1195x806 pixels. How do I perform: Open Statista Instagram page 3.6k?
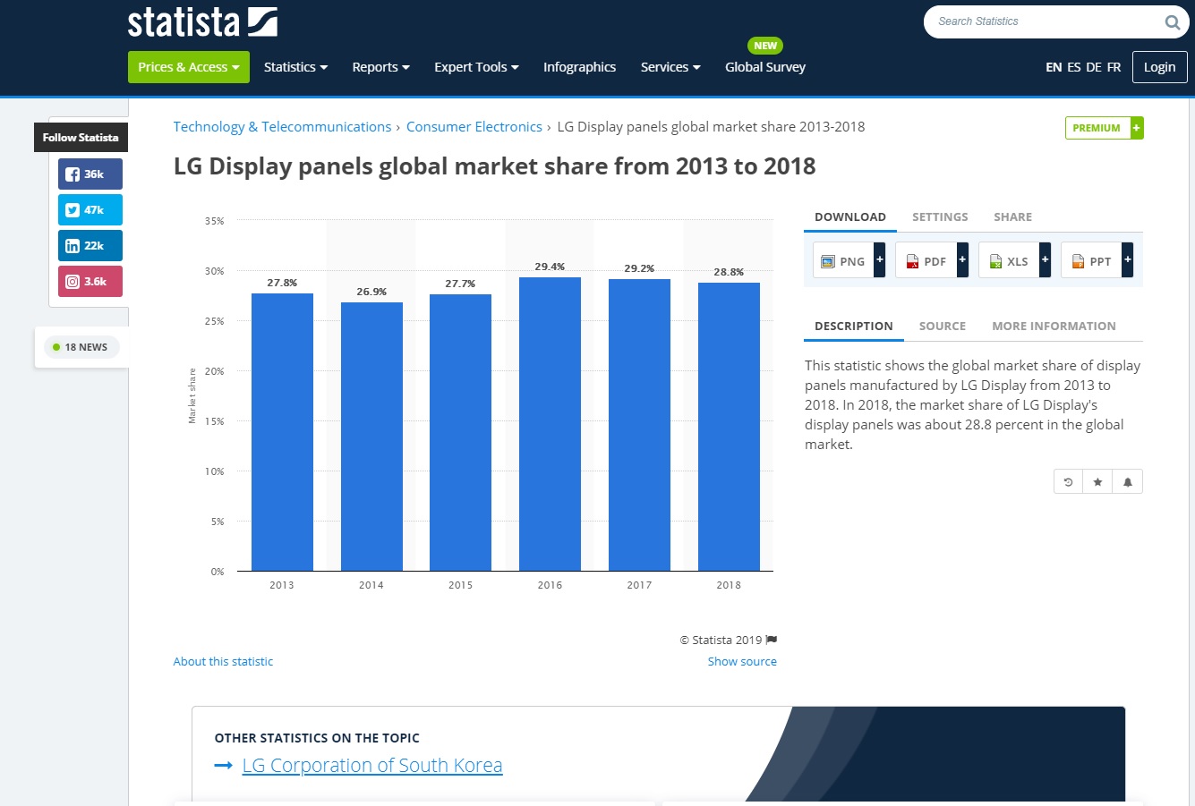90,282
